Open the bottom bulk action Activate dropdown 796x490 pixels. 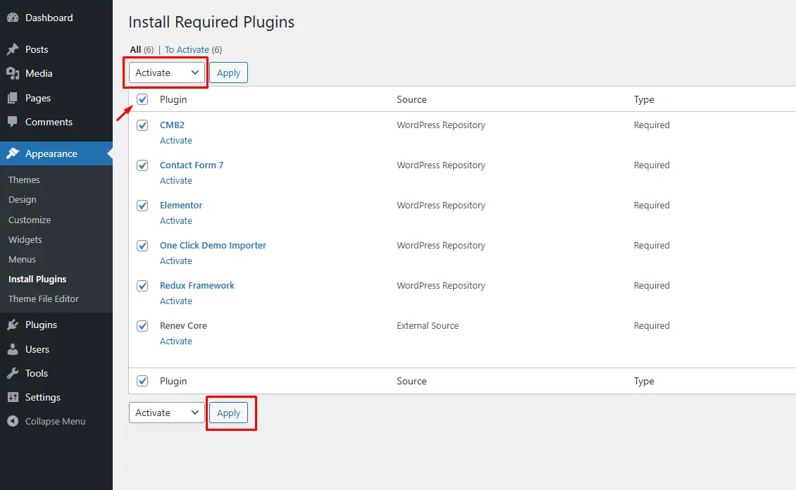(166, 413)
